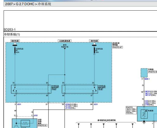157x128 pixels.
Task: Select the 冷却系统(1) diagram title
Action: click(12, 34)
